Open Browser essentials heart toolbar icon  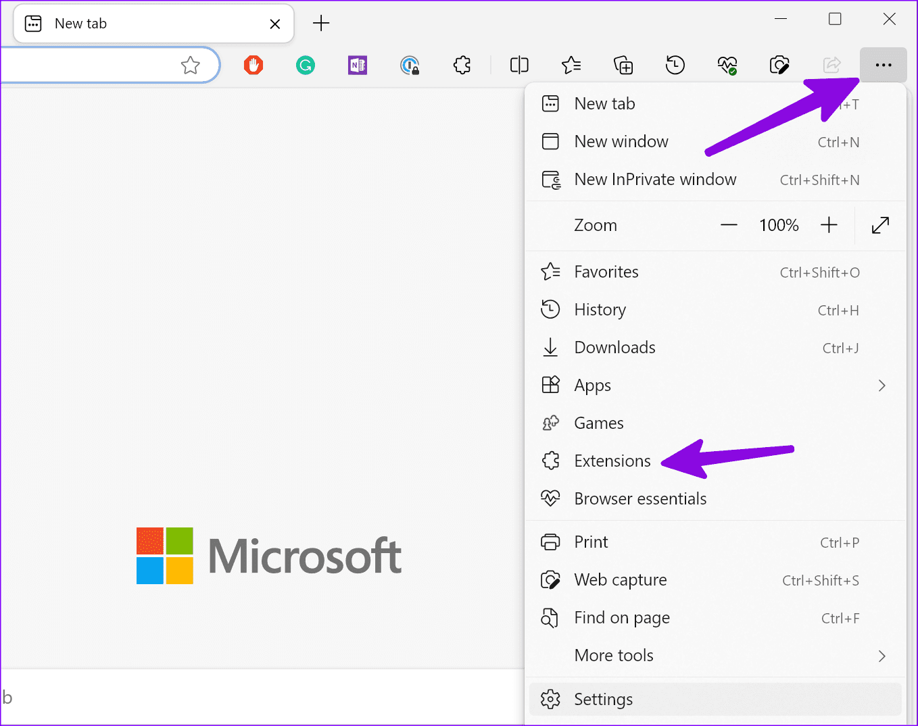pos(727,65)
